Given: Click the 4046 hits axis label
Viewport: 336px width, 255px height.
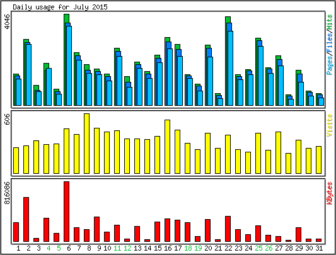Looking at the screenshot, I should [8, 21].
